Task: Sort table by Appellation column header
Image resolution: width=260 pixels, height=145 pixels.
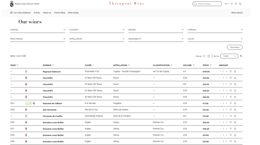Action: (x=121, y=65)
